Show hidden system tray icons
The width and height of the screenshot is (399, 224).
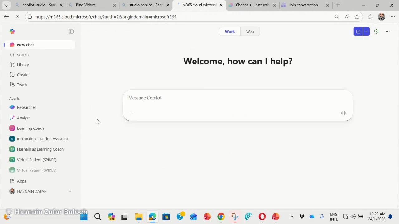coord(292,217)
